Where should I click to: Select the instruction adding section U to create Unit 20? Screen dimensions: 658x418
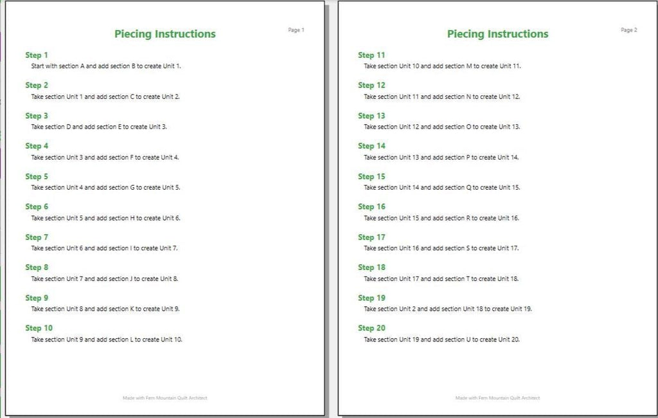coord(442,340)
